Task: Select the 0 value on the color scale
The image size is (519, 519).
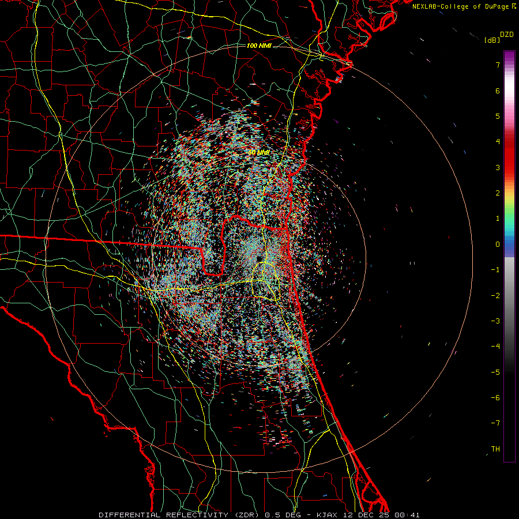Action: click(498, 245)
